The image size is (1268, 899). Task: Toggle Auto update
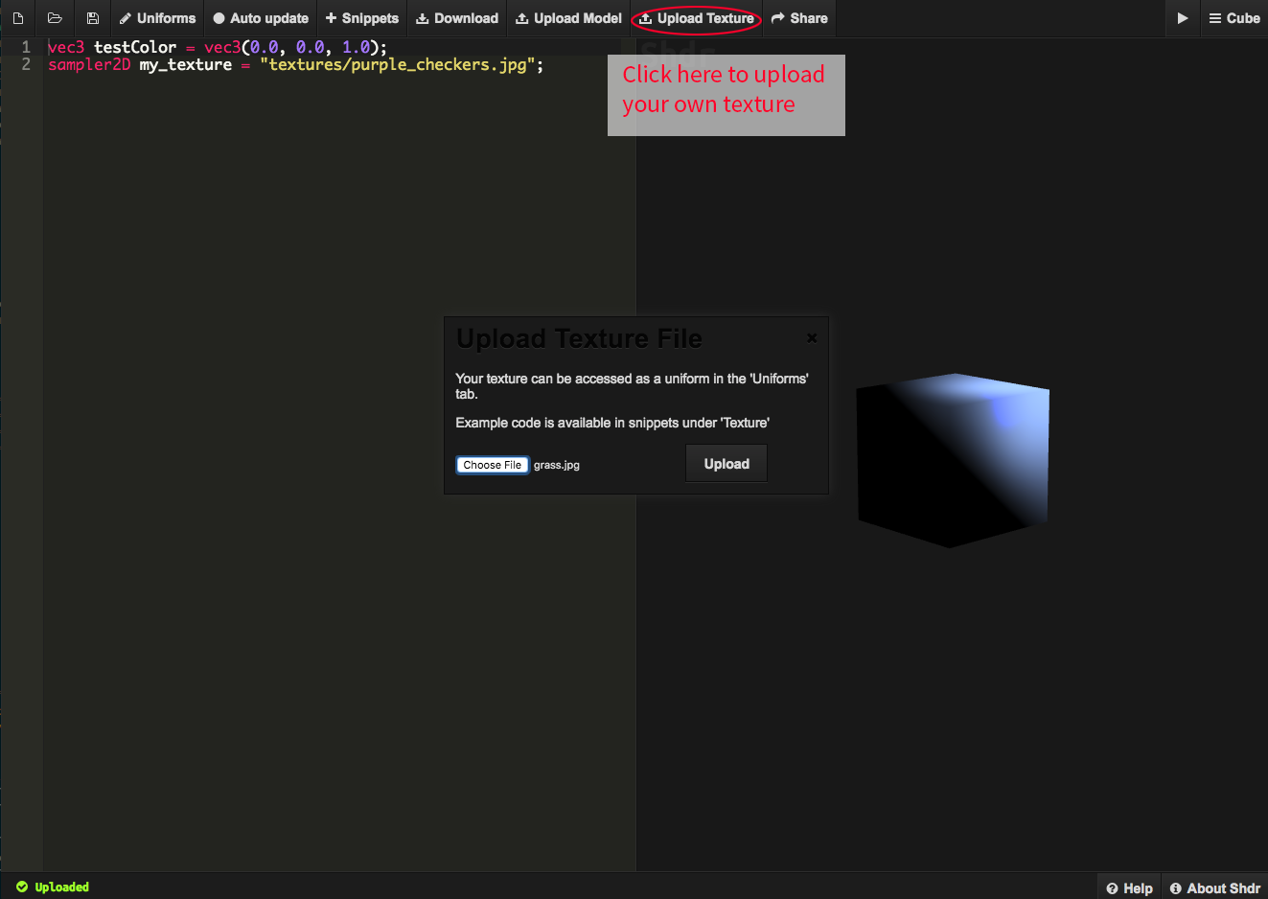261,18
